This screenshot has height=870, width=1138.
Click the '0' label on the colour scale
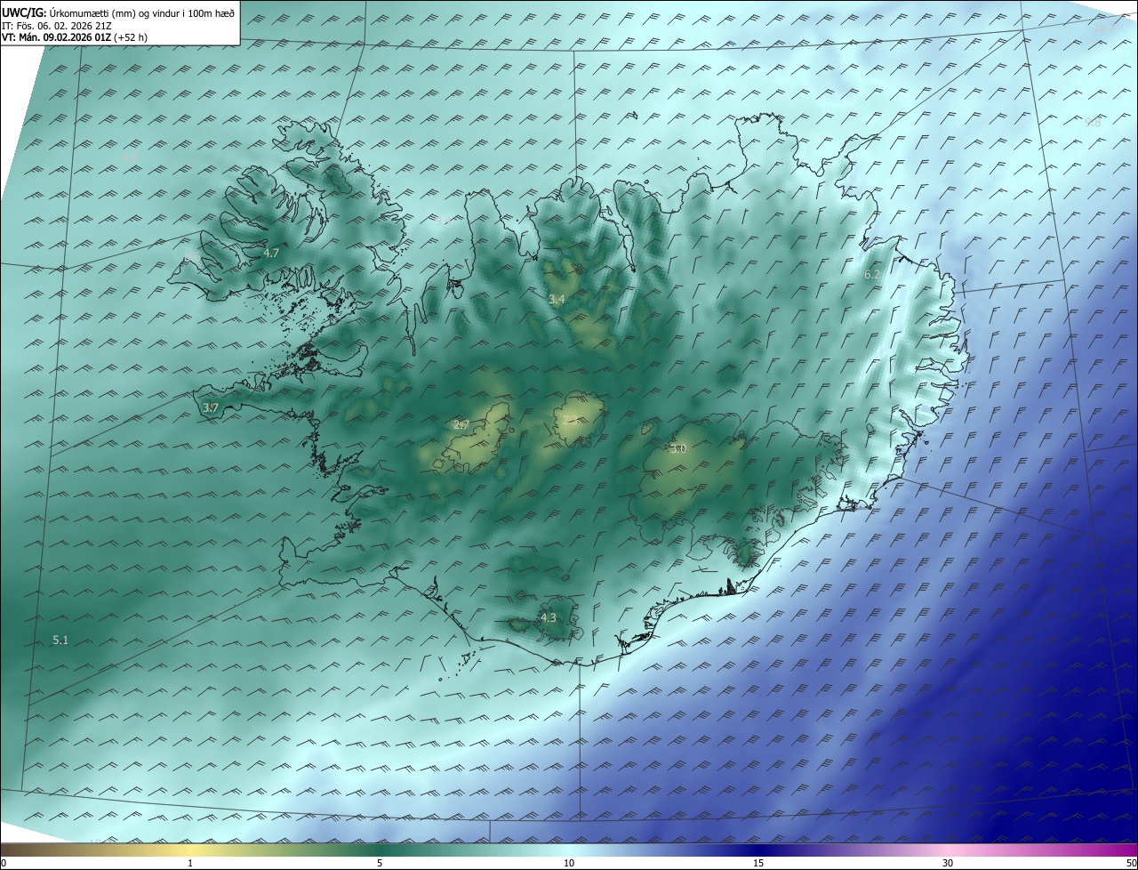click(4, 863)
